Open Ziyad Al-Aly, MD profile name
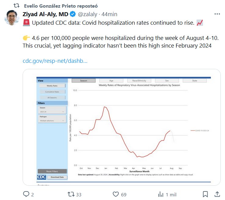The width and height of the screenshot is (225, 200). click(46, 14)
